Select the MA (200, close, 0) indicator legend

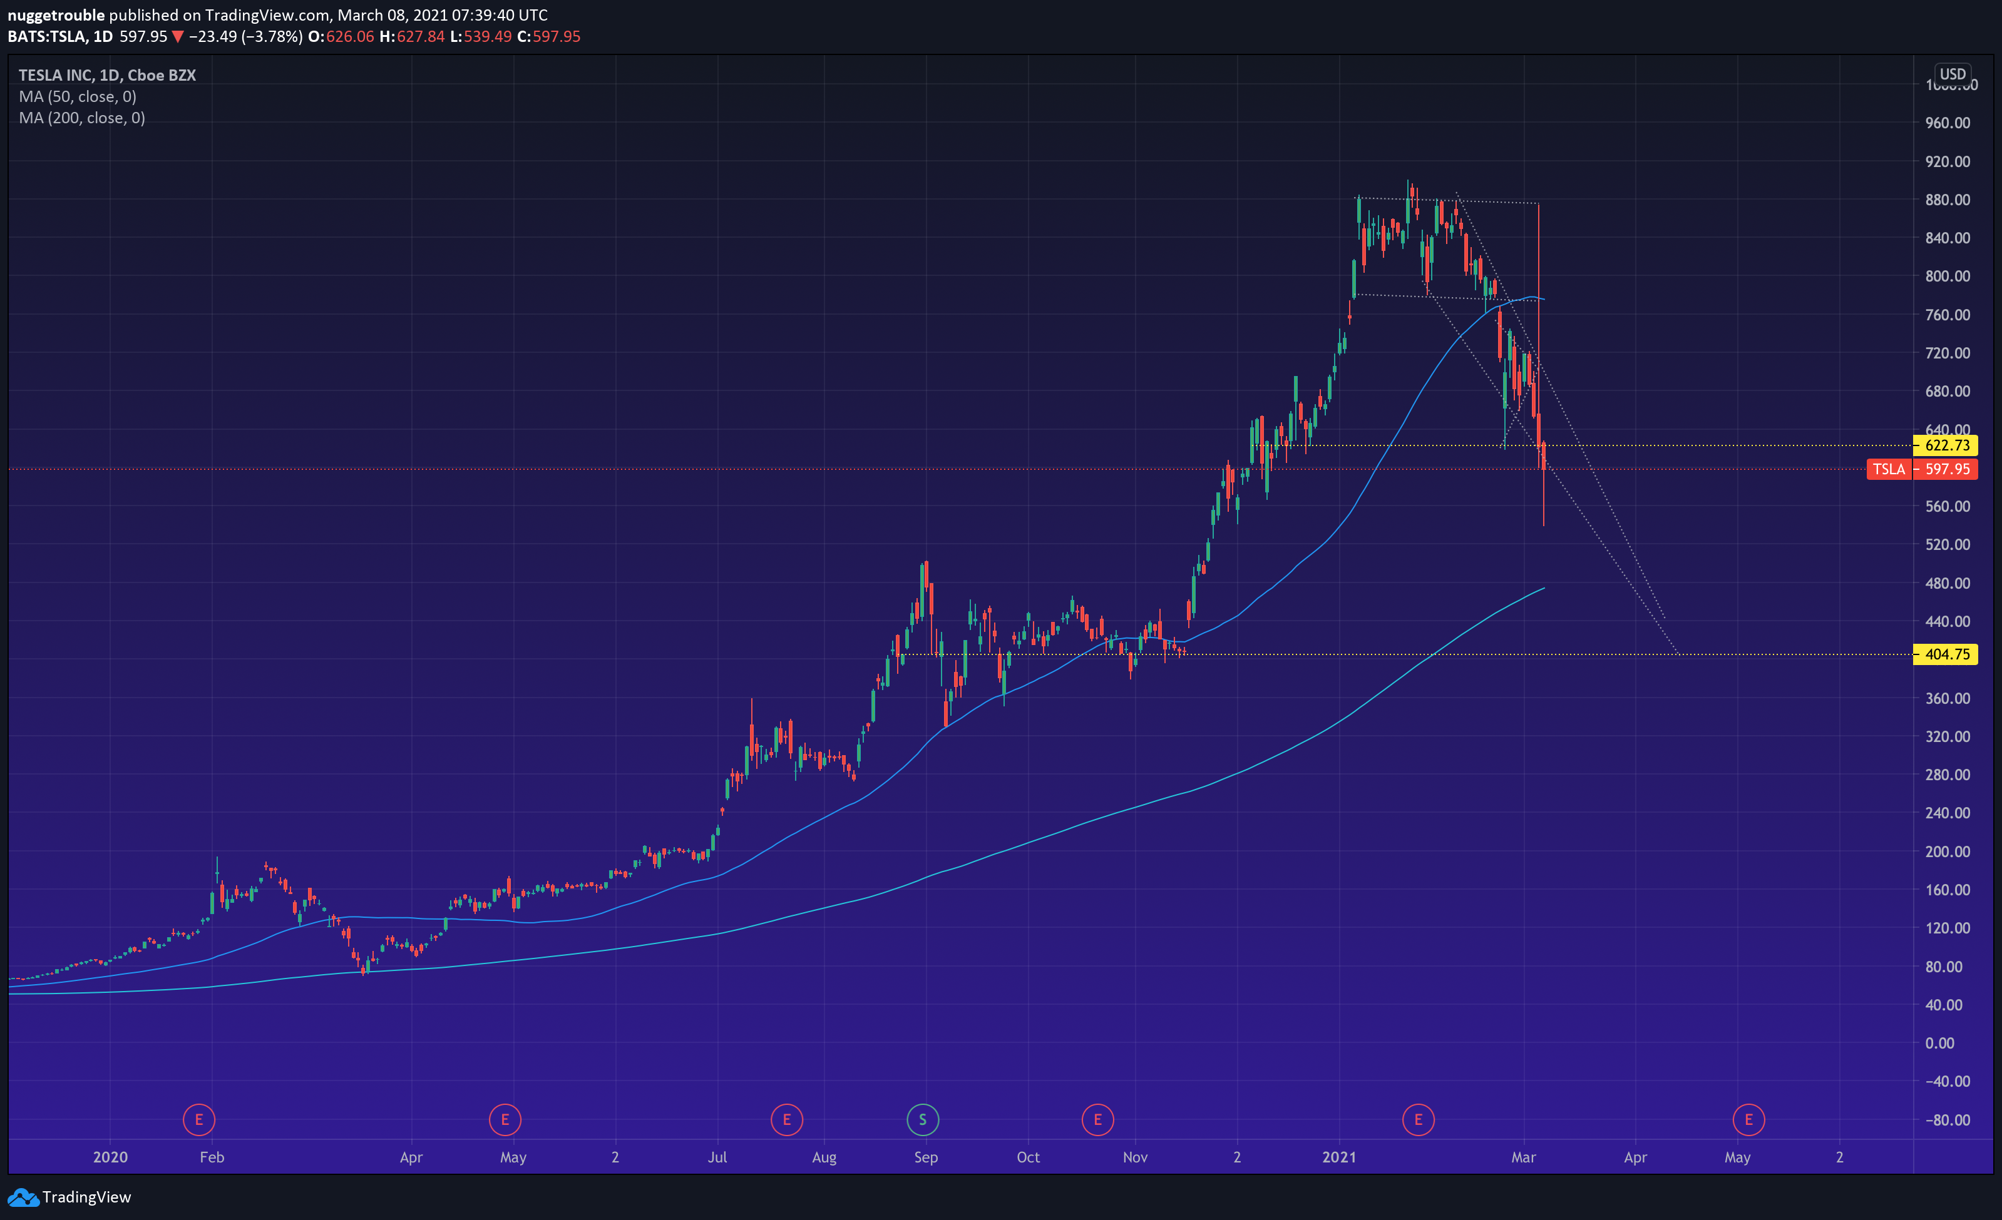pyautogui.click(x=82, y=118)
